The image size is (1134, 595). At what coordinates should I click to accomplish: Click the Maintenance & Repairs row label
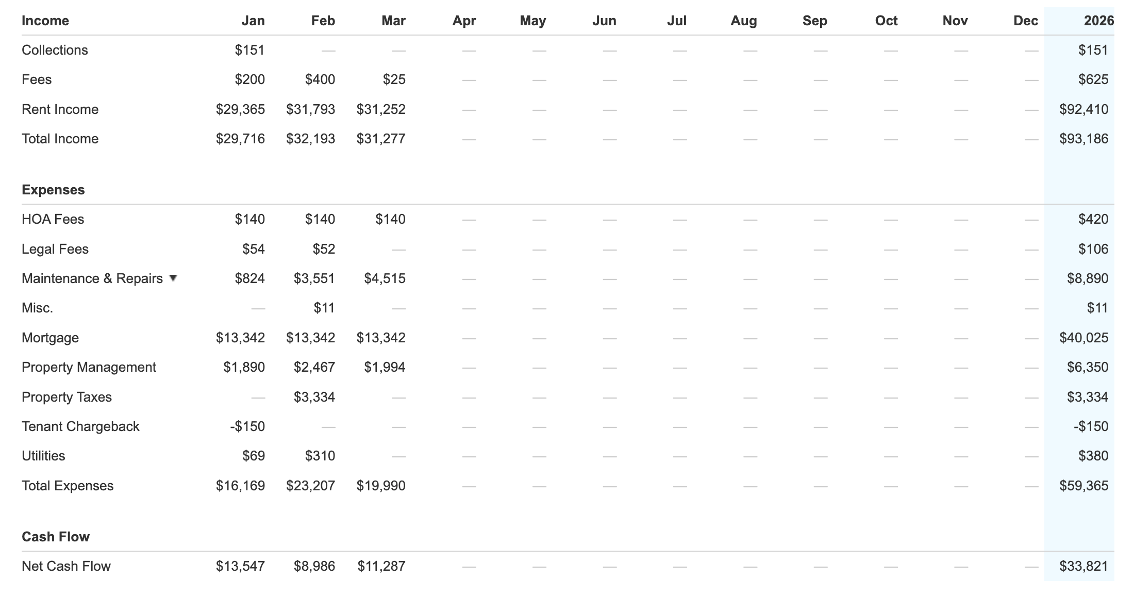coord(92,278)
